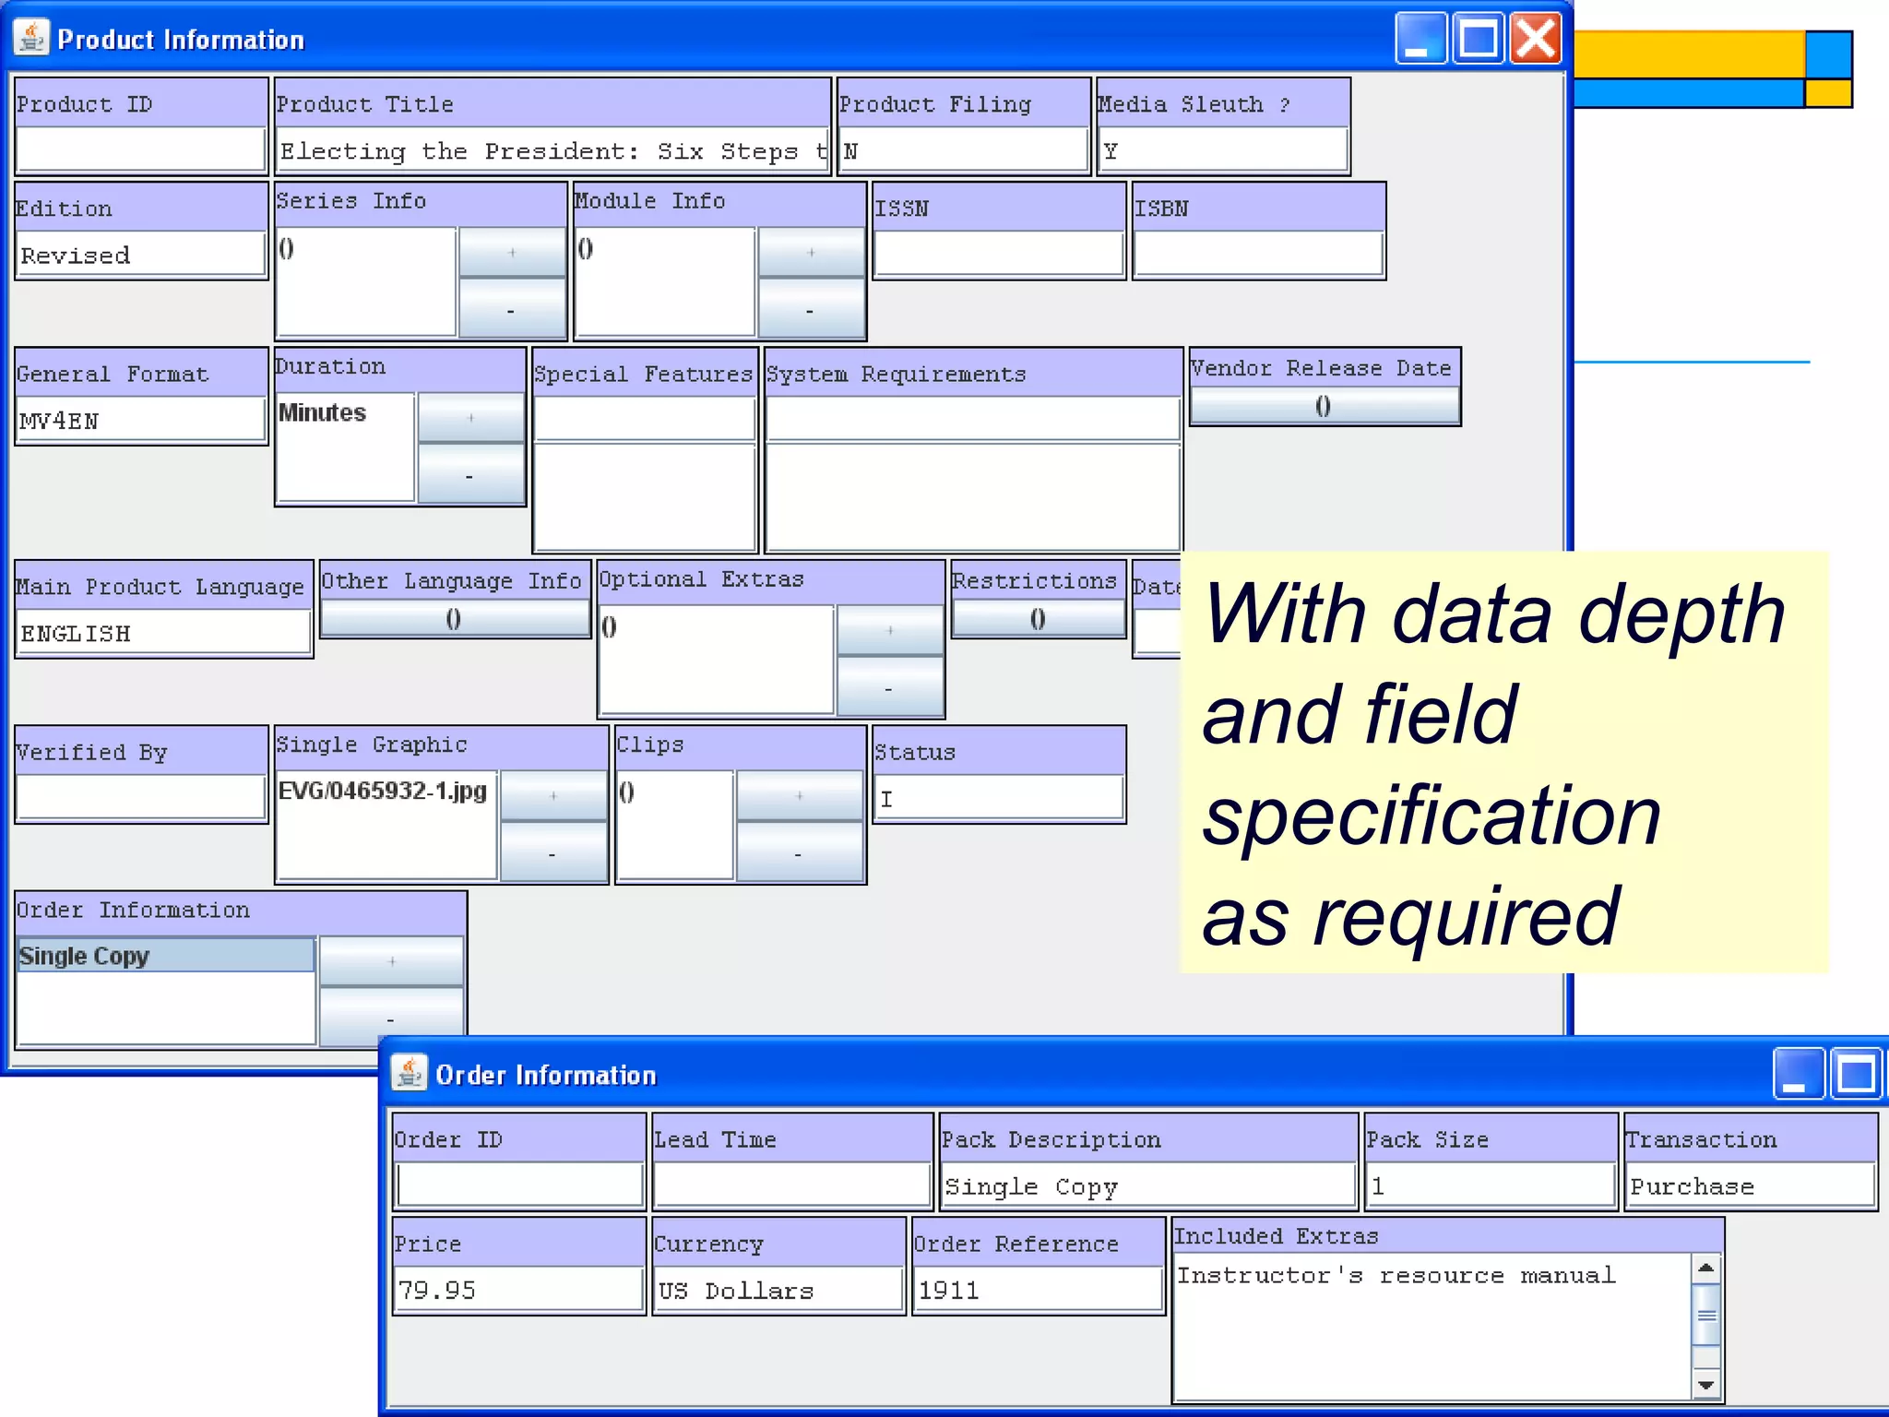Image resolution: width=1889 pixels, height=1417 pixels.
Task: Click the Special Features top input field
Action: [x=645, y=420]
